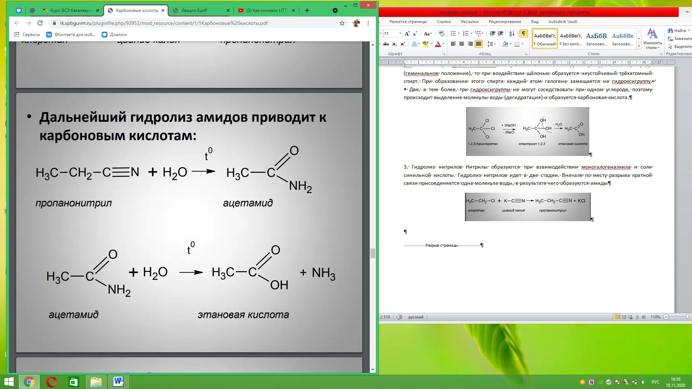The height and width of the screenshot is (389, 692).
Task: Switch to the Рецензирование ribbon tab
Action: click(504, 22)
